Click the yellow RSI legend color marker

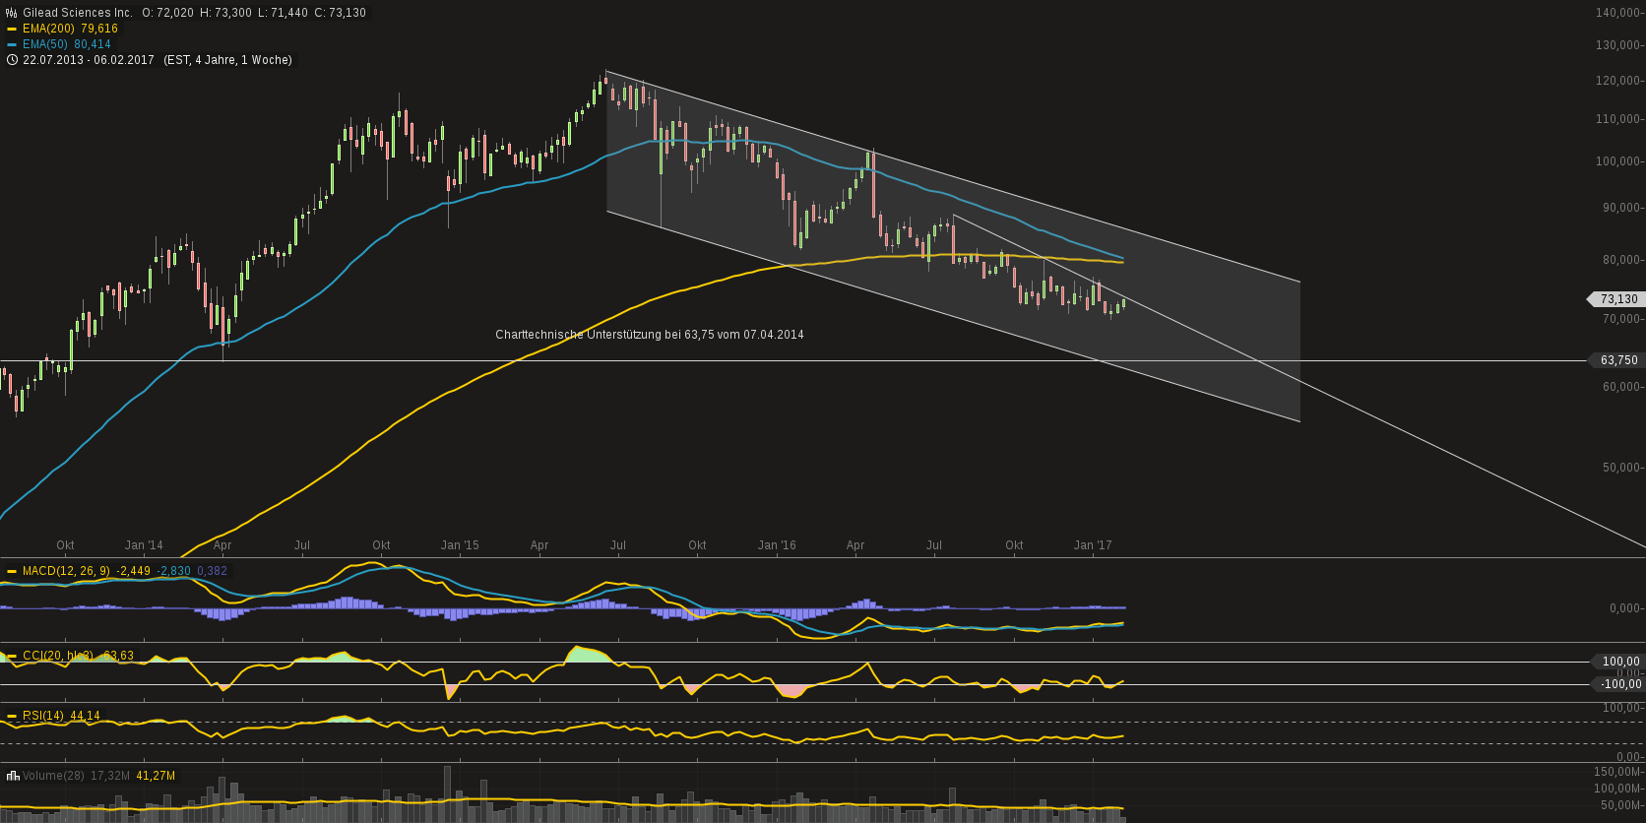pos(12,716)
